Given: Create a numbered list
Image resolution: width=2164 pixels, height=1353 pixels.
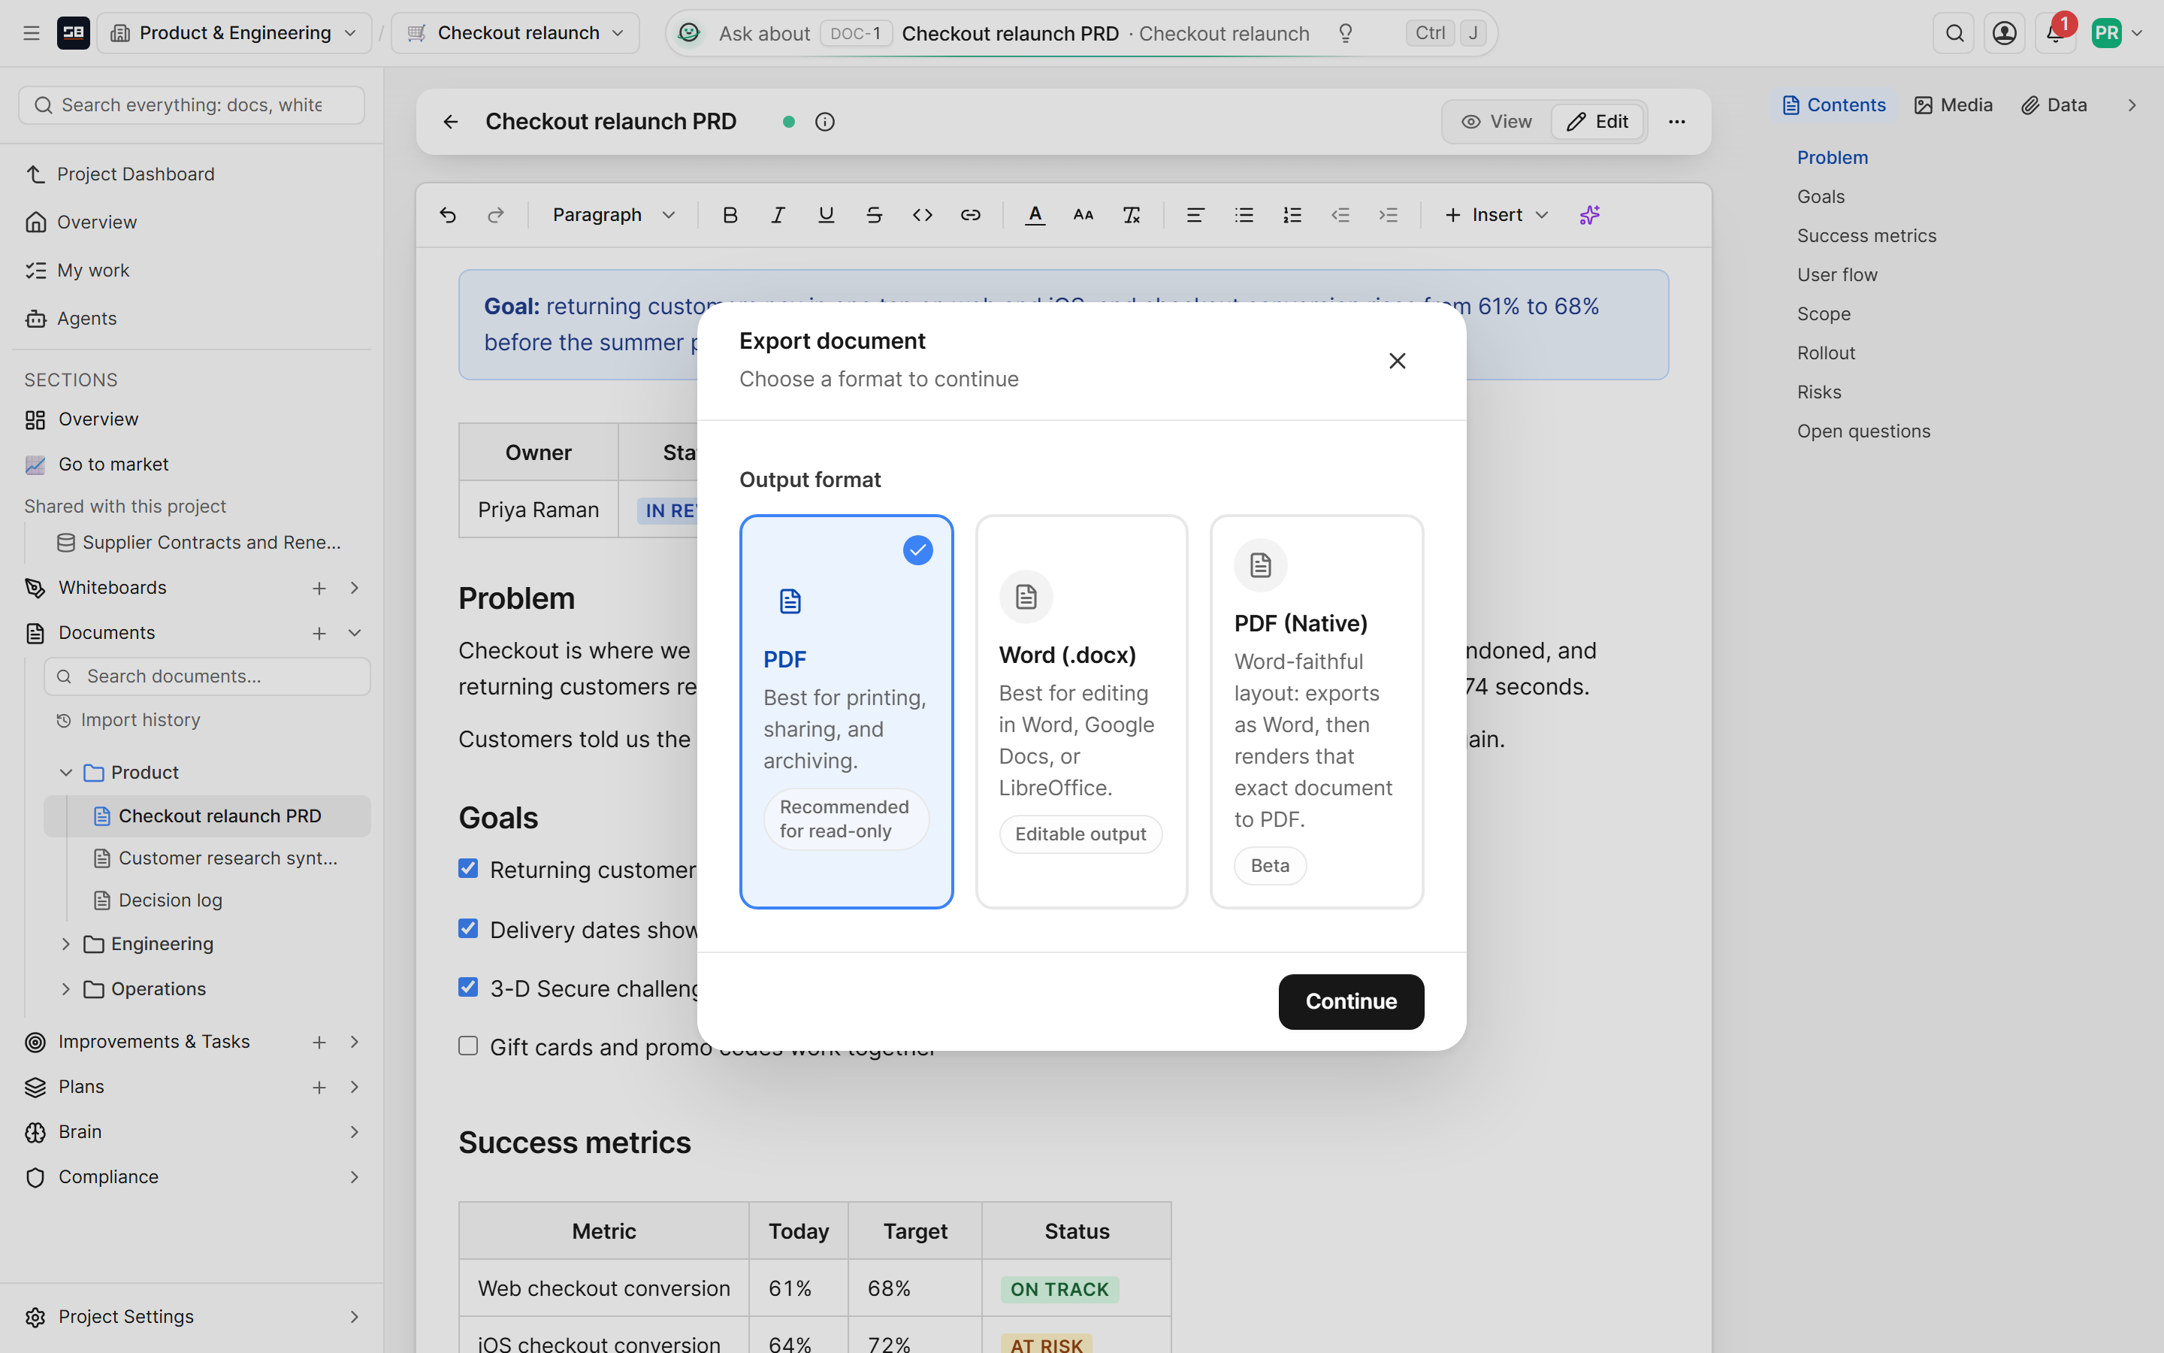Looking at the screenshot, I should [x=1292, y=215].
